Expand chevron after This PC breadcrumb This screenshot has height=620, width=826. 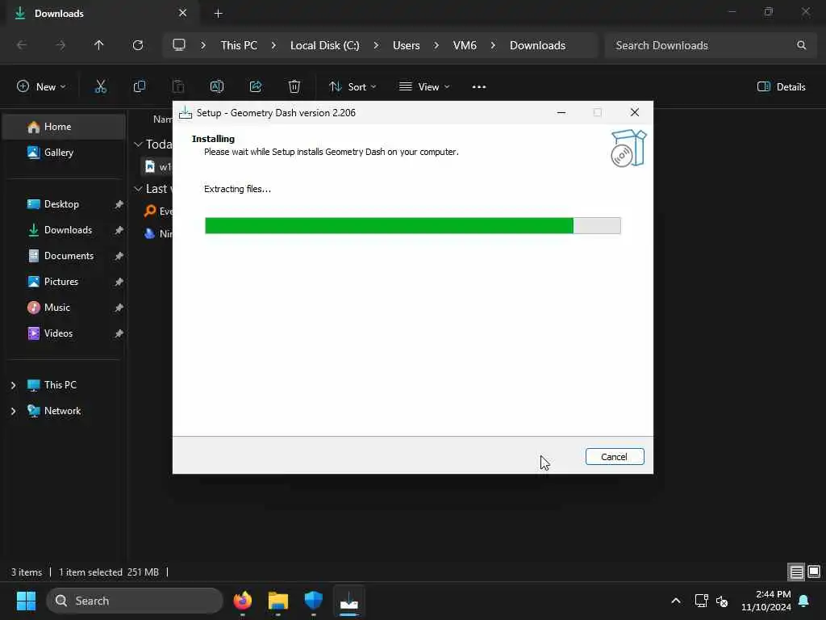(x=273, y=45)
